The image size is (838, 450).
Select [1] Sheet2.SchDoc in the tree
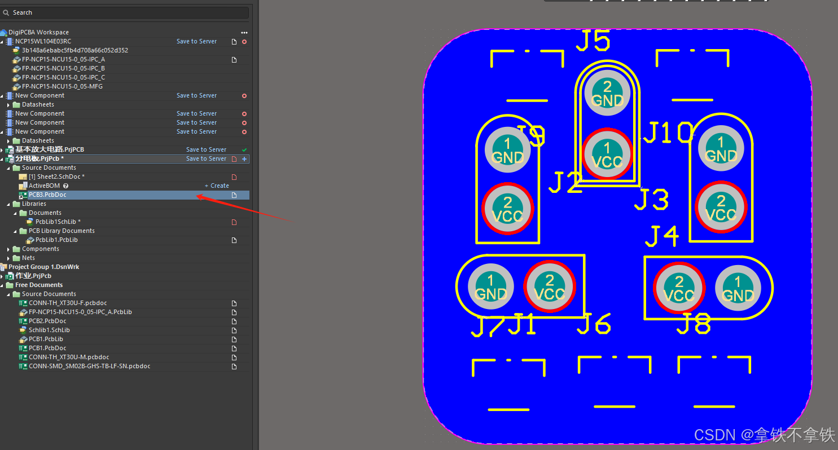(56, 177)
